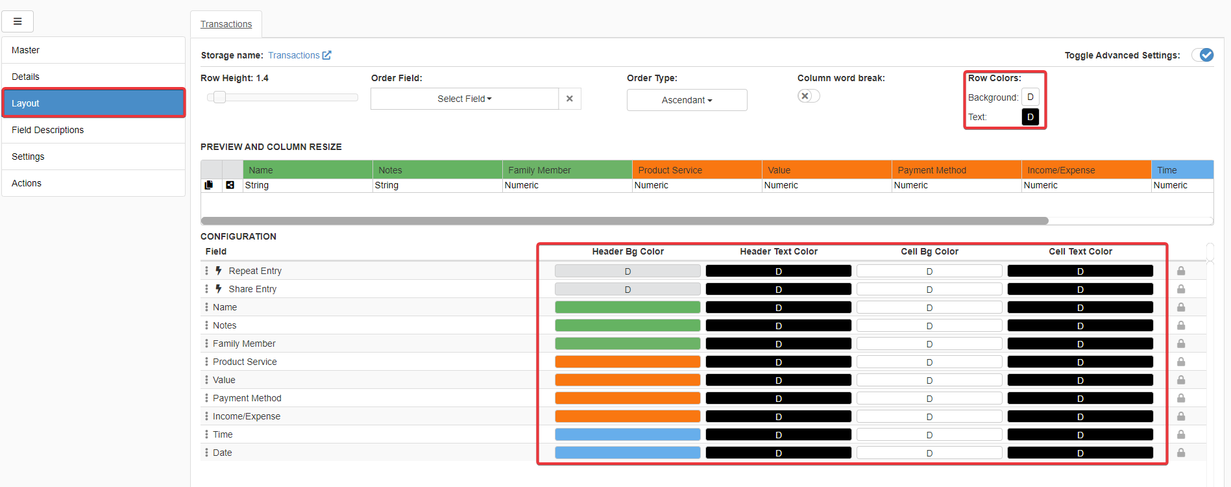The height and width of the screenshot is (487, 1231).
Task: Clear Order Field with the X button
Action: click(x=569, y=99)
